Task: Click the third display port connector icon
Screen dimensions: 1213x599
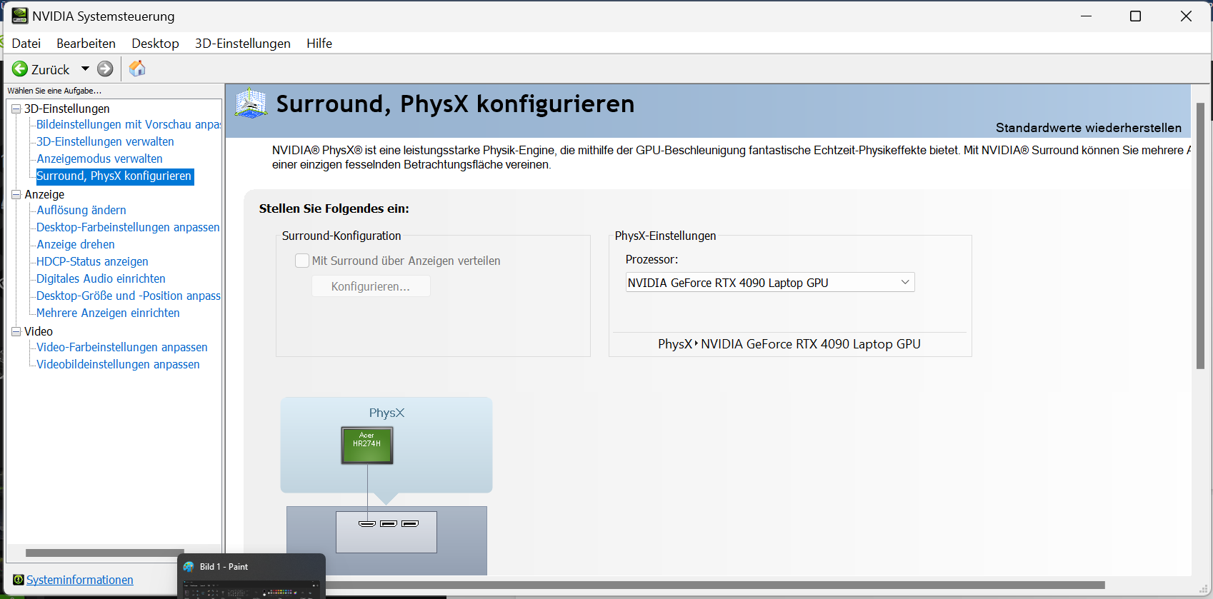Action: click(x=410, y=524)
